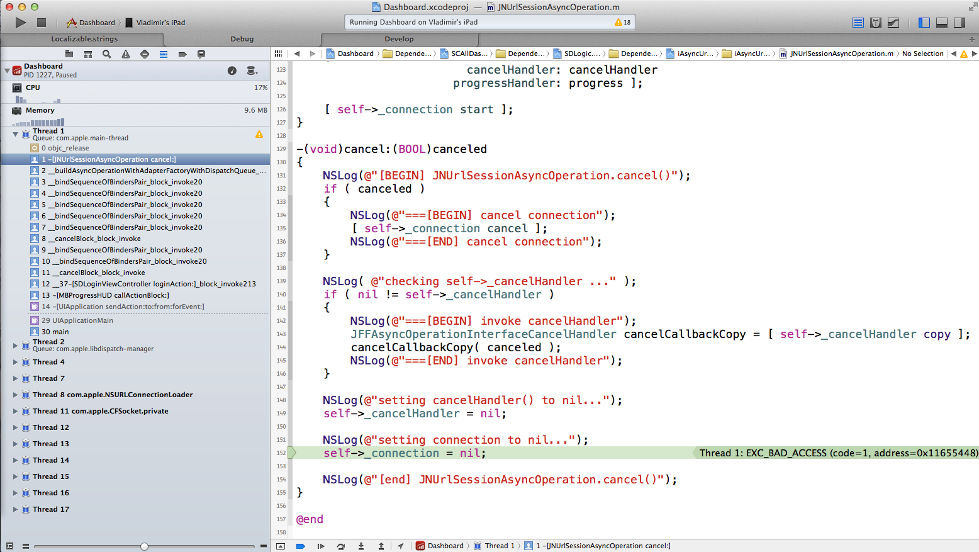The height and width of the screenshot is (552, 979).
Task: Select frame 12 SDLoginViewController loginAction
Action: 135,284
